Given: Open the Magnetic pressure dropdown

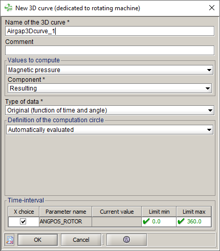Looking at the screenshot, I should tap(109, 70).
